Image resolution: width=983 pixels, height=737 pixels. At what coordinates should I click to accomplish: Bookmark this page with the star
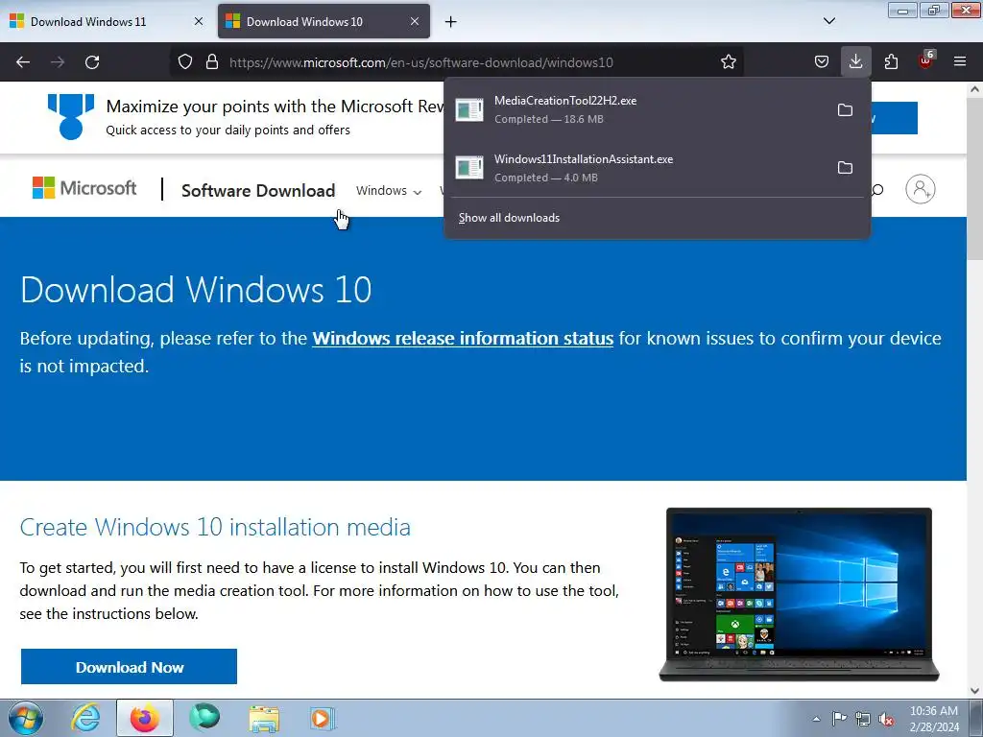click(x=728, y=62)
